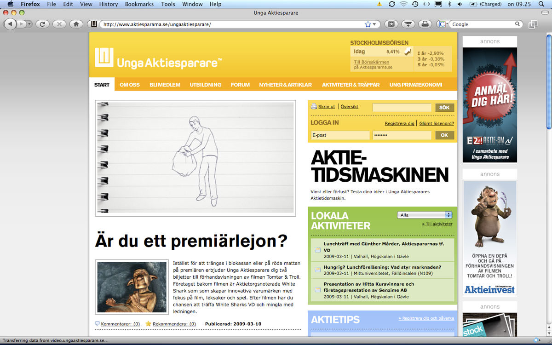This screenshot has height=345, width=552.
Task: Open the Downloads toolbar button
Action: click(408, 24)
